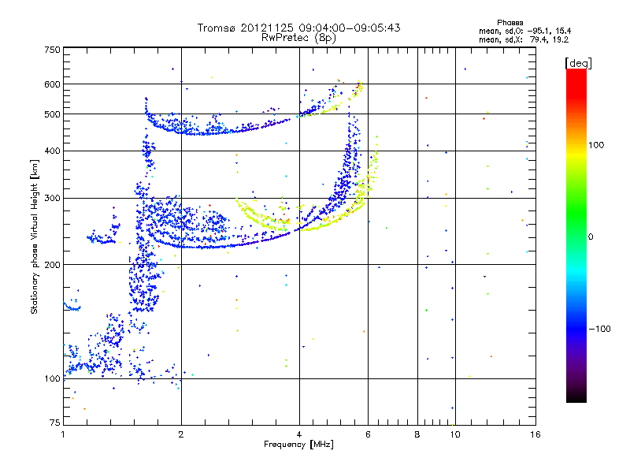
Task: Click the x-axis tick label '16'
Action: [x=535, y=434]
